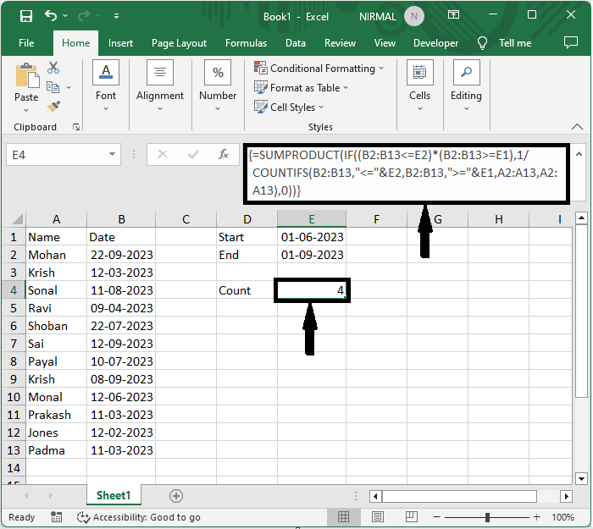
Task: Add a new sheet with plus button
Action: [x=176, y=496]
